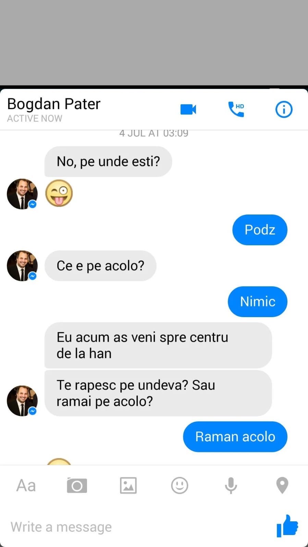Tap the Aa text formatting icon

click(x=26, y=485)
